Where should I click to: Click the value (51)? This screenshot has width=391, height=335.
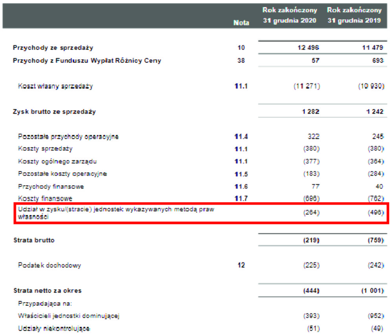314,329
